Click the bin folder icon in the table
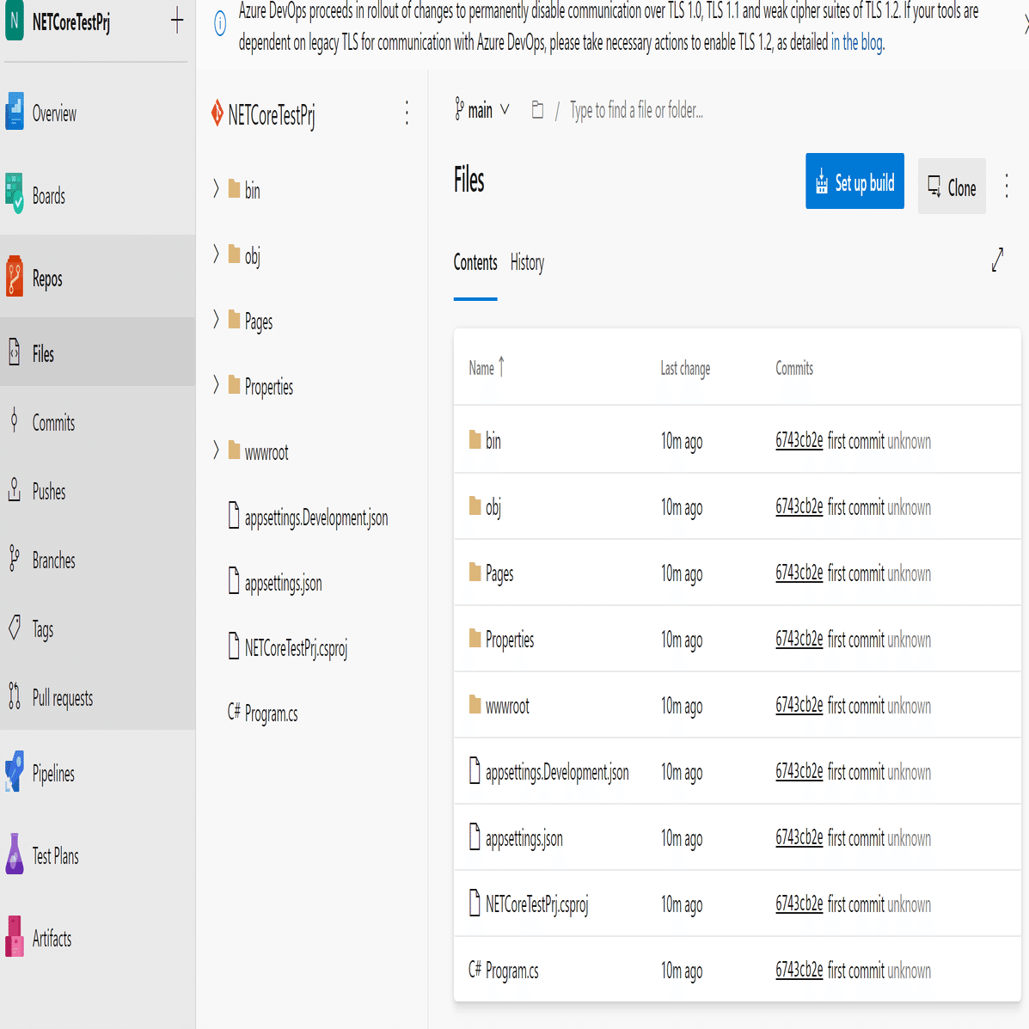 click(x=475, y=439)
